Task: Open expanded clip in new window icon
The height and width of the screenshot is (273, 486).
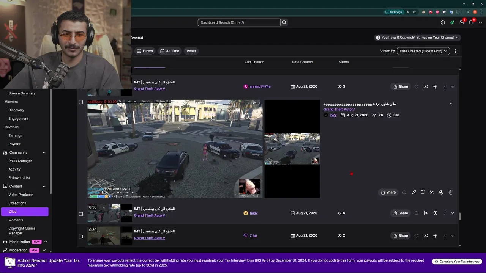Action: point(423,192)
